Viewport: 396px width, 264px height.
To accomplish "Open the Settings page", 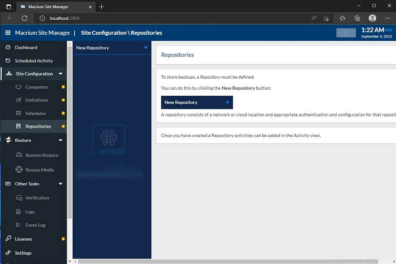I will [23, 253].
